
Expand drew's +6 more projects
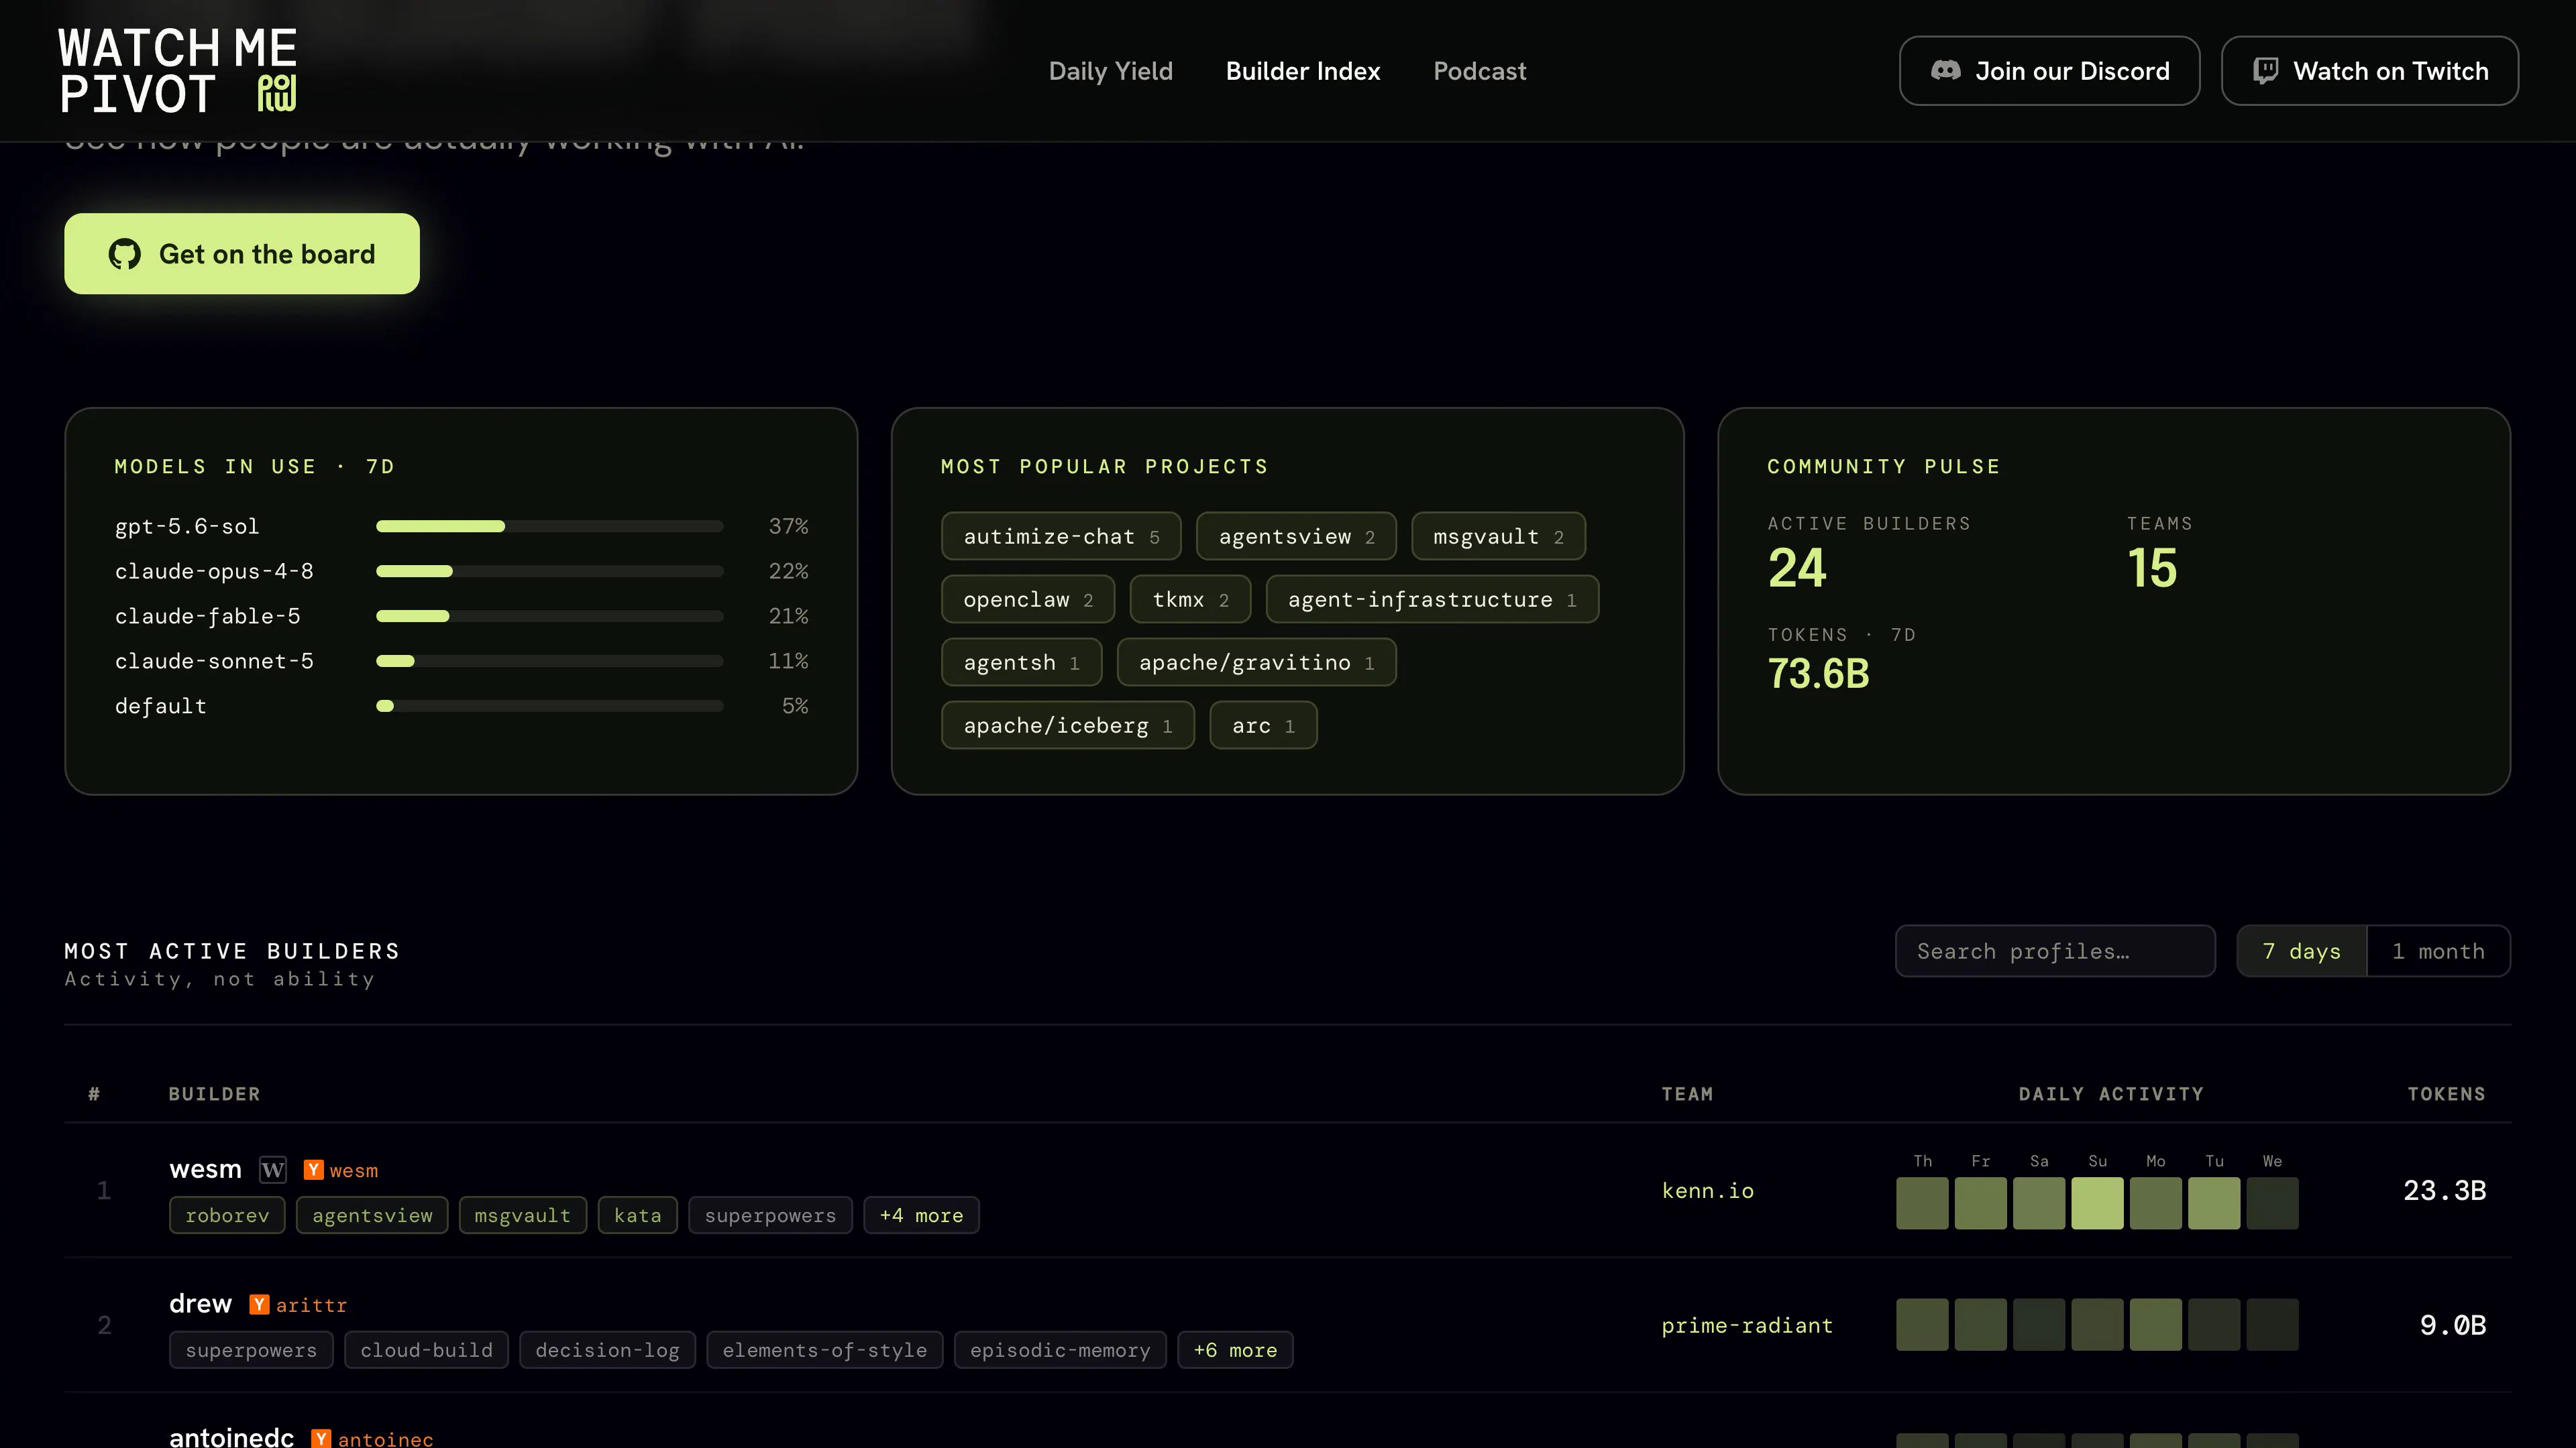1235,1350
